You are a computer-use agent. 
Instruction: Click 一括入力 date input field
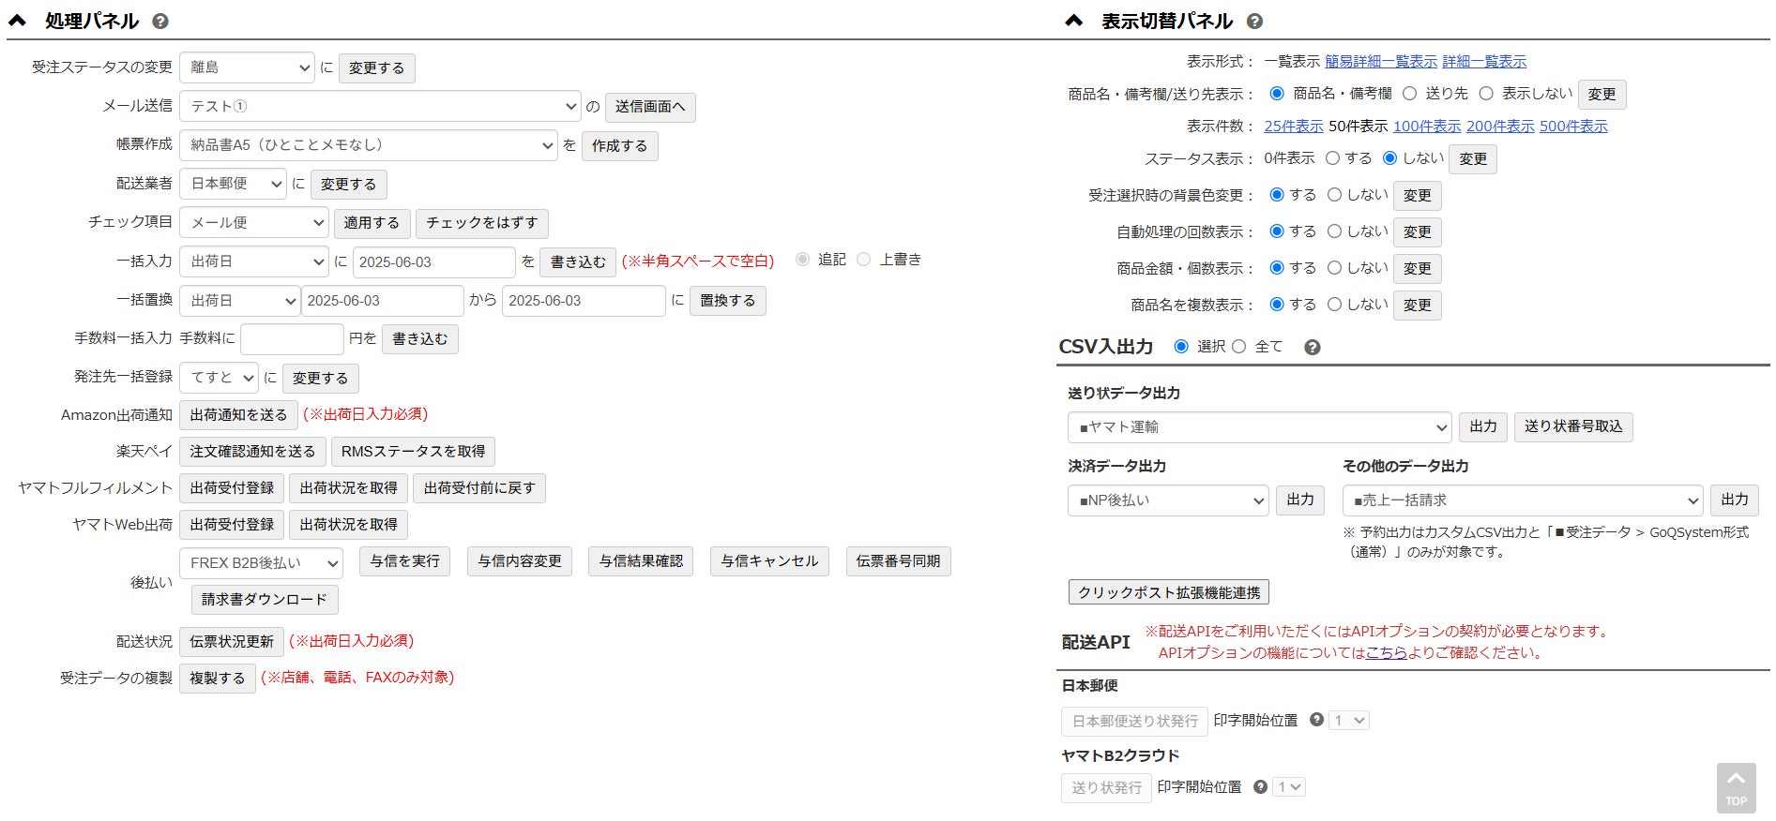[434, 262]
